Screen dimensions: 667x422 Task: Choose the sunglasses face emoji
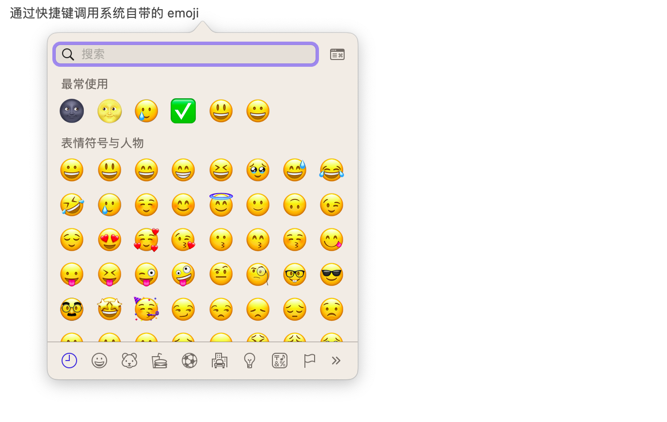[x=332, y=274]
